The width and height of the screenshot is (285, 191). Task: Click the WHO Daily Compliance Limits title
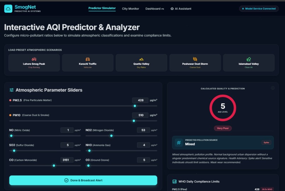(199, 181)
